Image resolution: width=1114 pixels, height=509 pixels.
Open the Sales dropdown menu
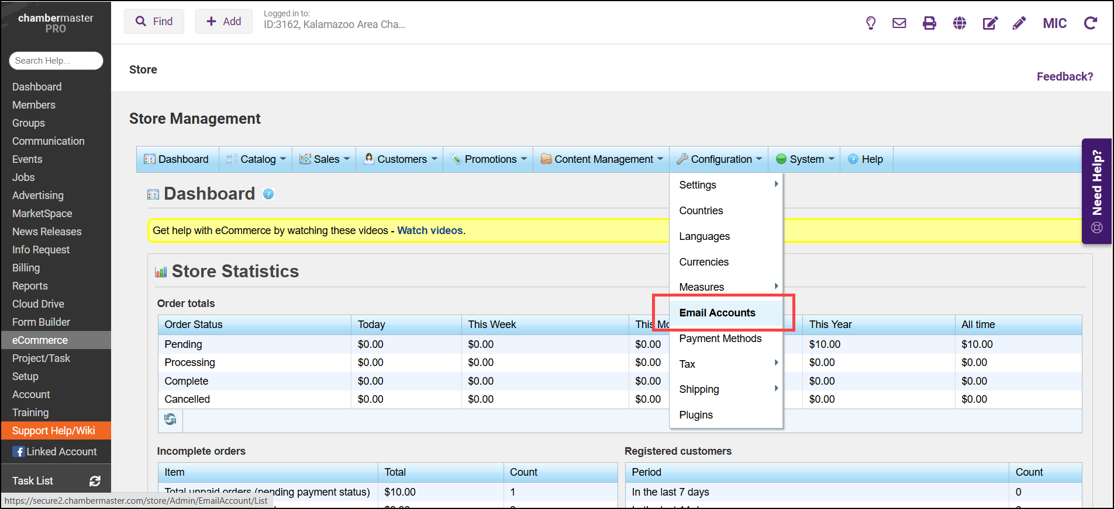tap(325, 159)
